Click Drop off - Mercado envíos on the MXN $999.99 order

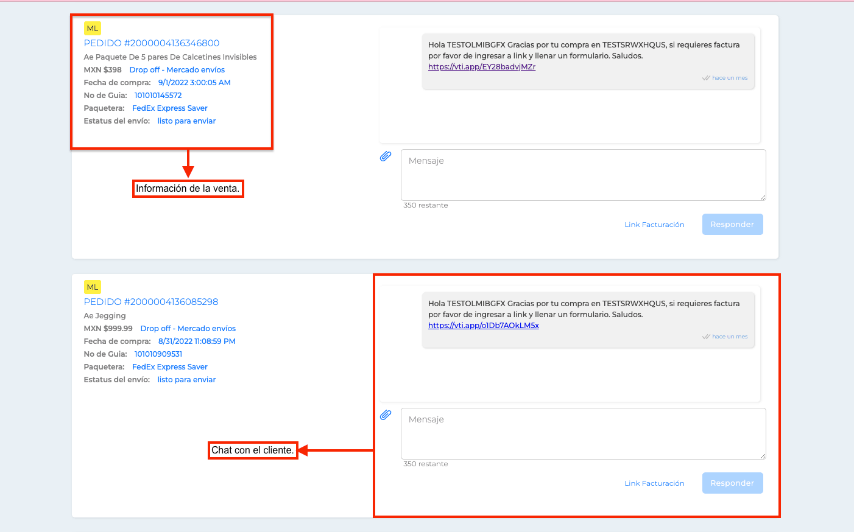(188, 329)
